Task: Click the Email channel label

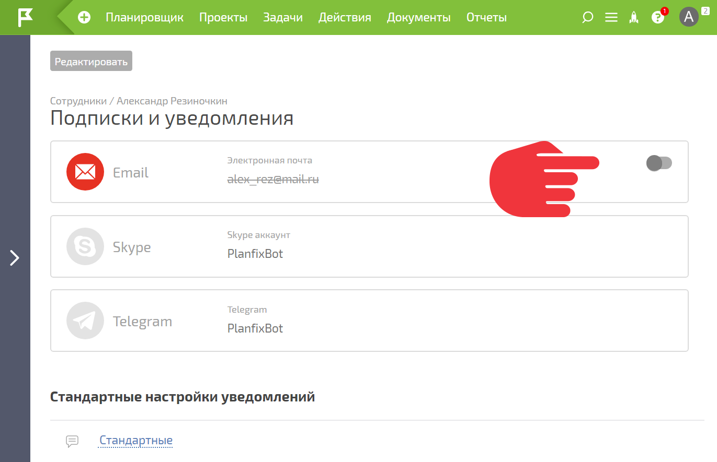Action: (131, 173)
